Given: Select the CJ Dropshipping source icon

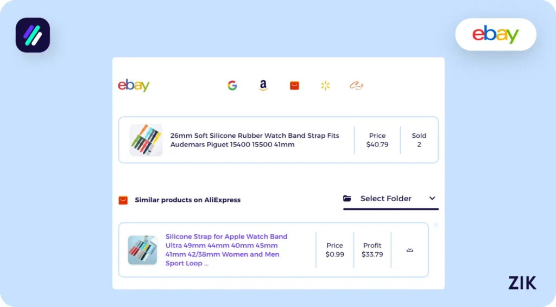Looking at the screenshot, I should 356,85.
